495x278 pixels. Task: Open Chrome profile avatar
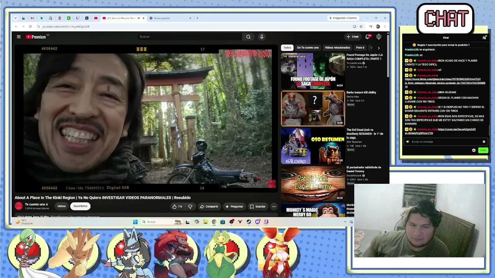378,27
